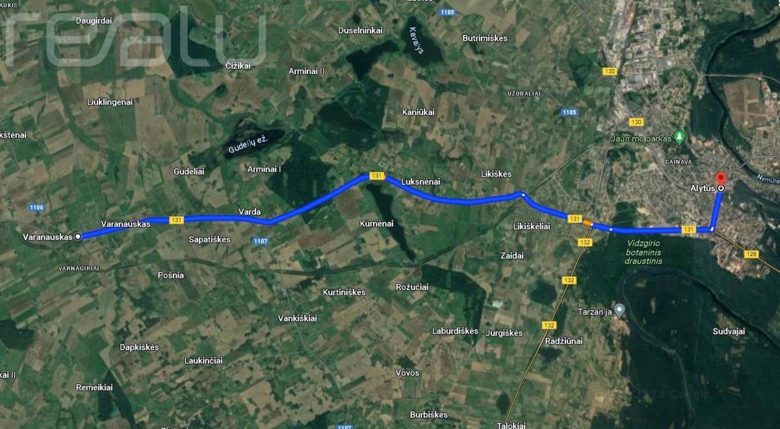Select the Kurnėnai village label
Screen dimensions: 780x429
(x=376, y=224)
